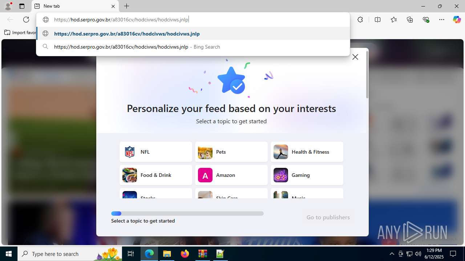Select the Pets topic
This screenshot has width=465, height=261.
(x=231, y=152)
